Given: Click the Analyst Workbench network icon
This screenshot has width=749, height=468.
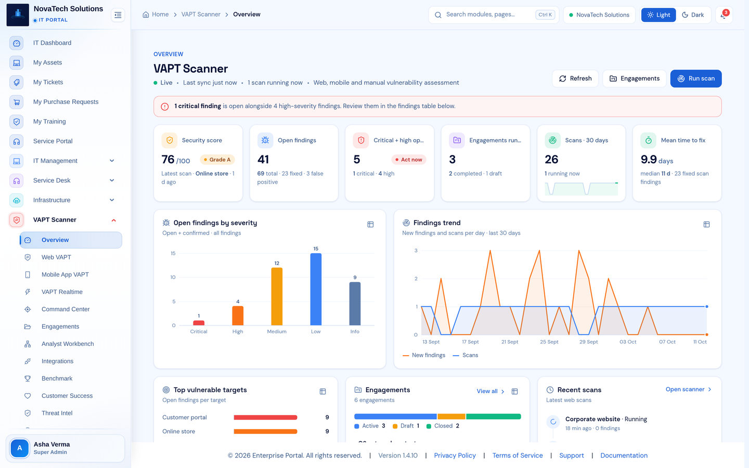Looking at the screenshot, I should [28, 344].
